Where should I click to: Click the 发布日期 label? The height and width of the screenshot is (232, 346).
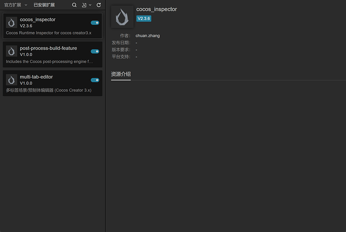[x=121, y=42]
